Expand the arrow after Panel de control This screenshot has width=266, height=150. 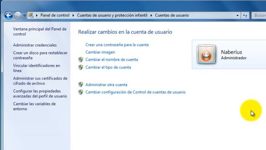click(x=73, y=15)
